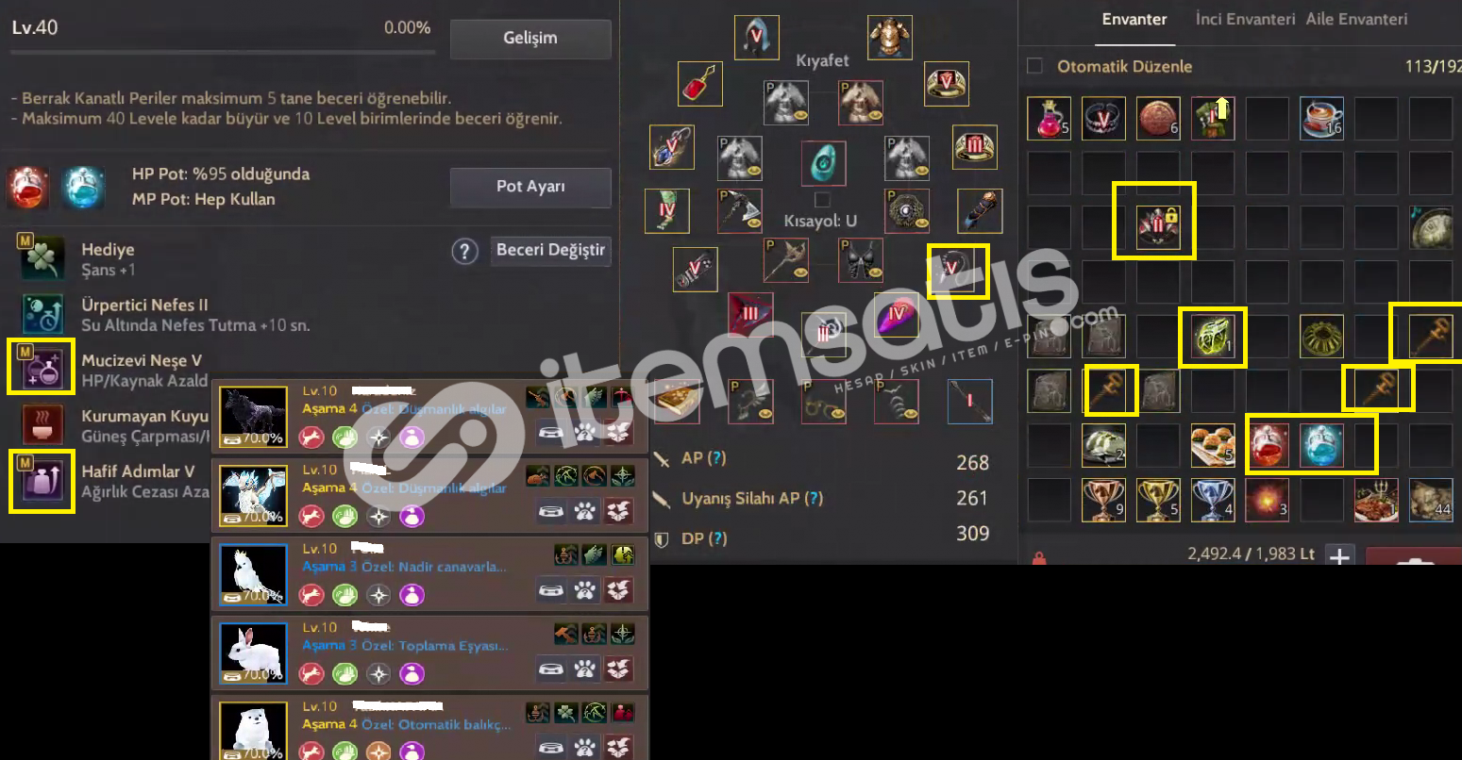This screenshot has width=1462, height=760.
Task: Select the coffee cup item with count 16
Action: [x=1321, y=118]
